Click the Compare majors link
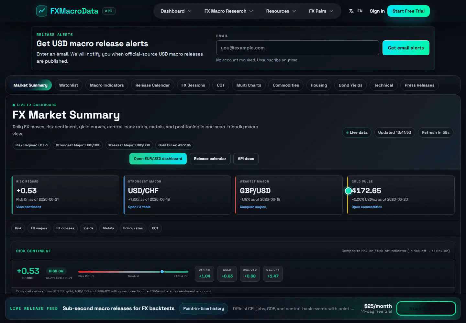The image size is (466, 323). [253, 207]
